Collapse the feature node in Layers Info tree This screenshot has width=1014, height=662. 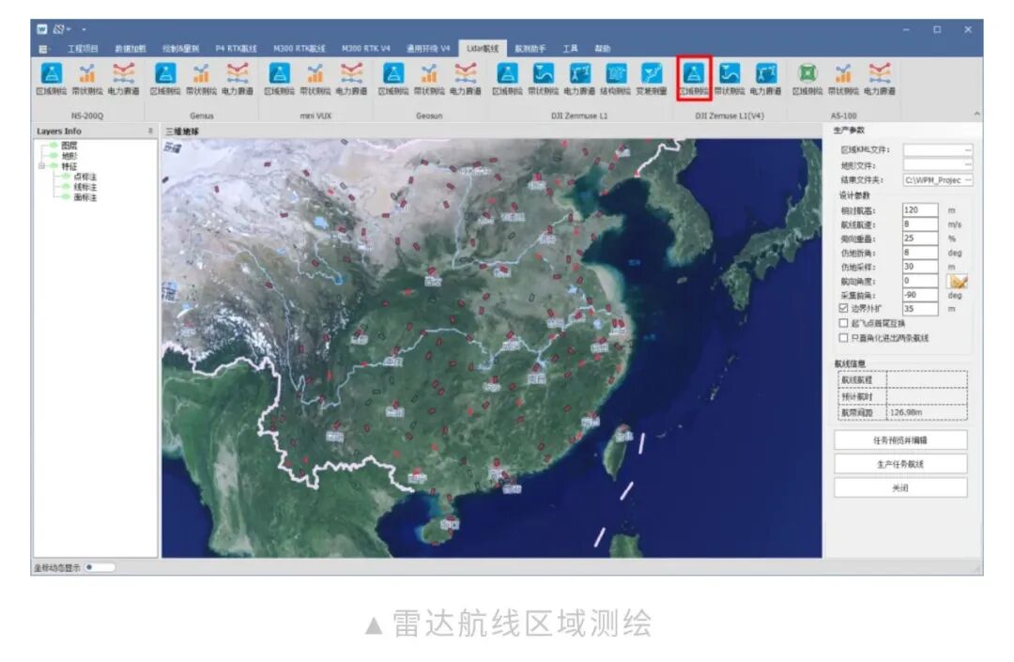(x=42, y=166)
